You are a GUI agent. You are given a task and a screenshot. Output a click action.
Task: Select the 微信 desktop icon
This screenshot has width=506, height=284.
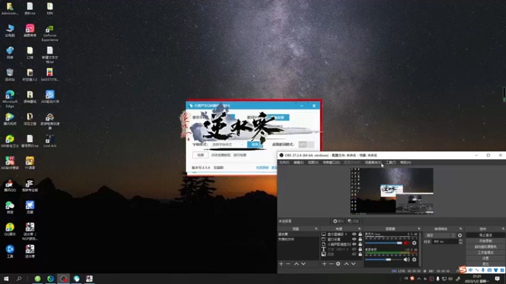[9, 208]
